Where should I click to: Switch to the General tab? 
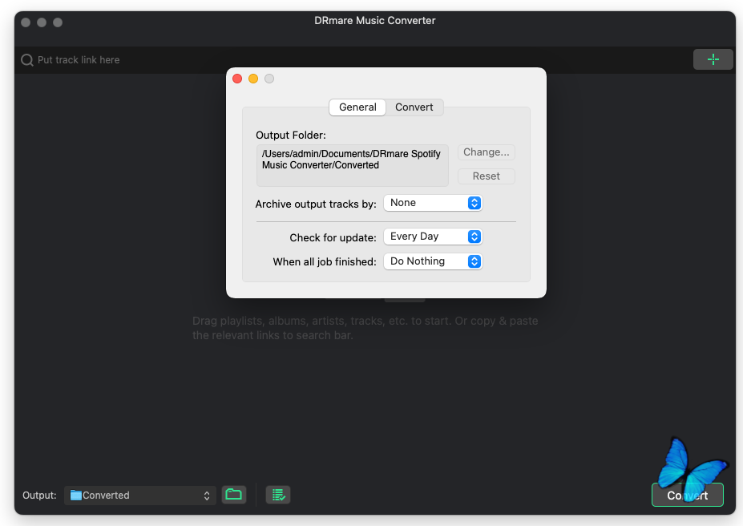[357, 107]
